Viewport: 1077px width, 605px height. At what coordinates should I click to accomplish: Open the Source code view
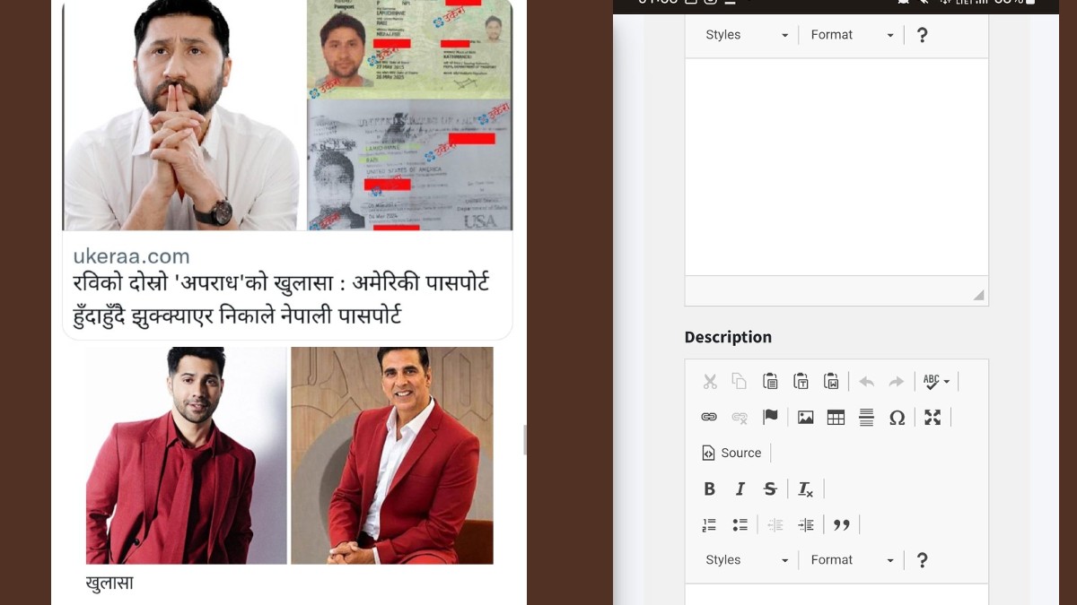click(x=731, y=453)
